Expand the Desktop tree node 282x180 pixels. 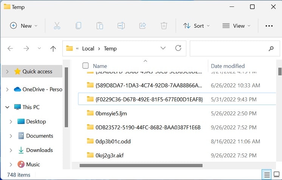coord(11,122)
